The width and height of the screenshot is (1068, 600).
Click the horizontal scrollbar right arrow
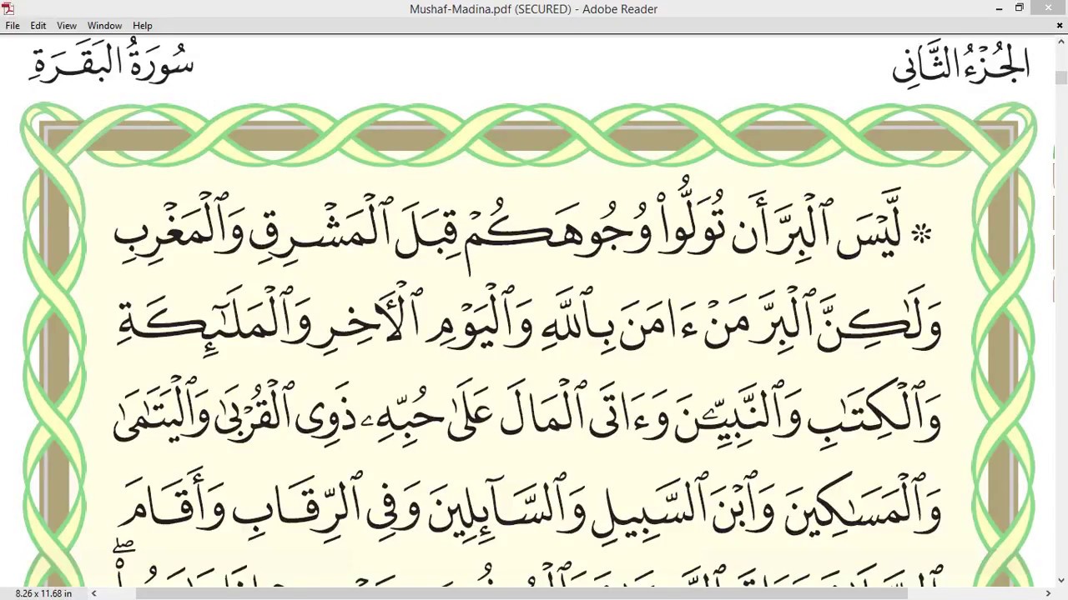coord(1048,593)
